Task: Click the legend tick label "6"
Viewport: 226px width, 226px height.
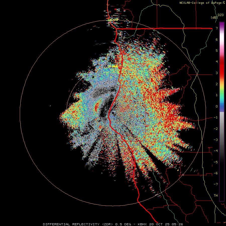Action: (217, 39)
